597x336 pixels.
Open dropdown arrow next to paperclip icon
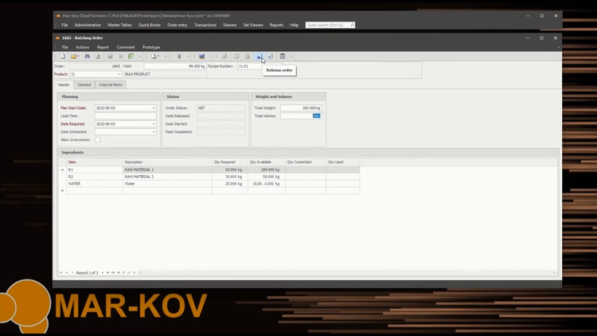[188, 57]
